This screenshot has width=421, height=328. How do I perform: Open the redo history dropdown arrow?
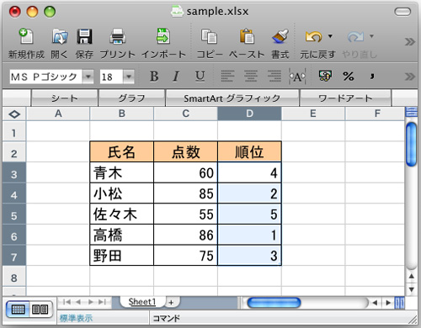pyautogui.click(x=372, y=36)
